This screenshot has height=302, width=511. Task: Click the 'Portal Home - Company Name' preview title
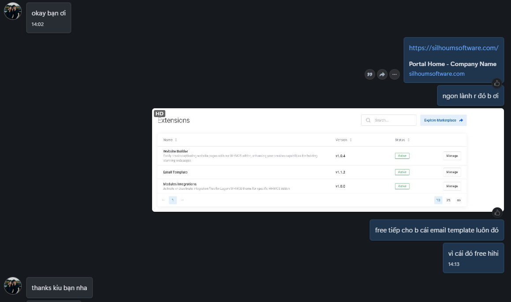(452, 64)
